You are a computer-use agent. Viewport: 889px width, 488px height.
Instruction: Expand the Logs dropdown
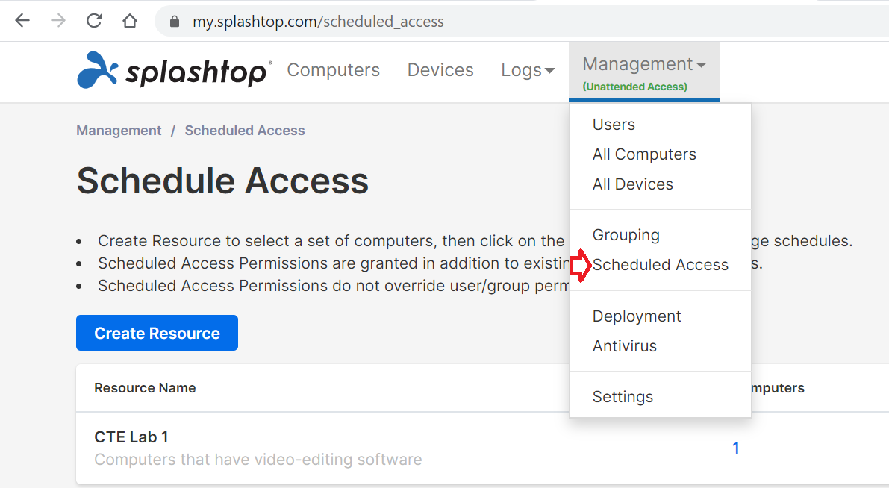(x=528, y=70)
